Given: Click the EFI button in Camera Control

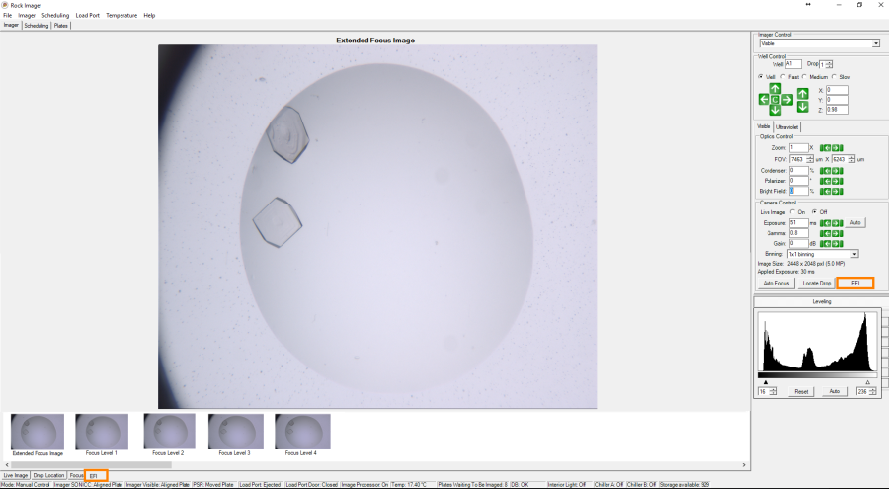Looking at the screenshot, I should 855,284.
